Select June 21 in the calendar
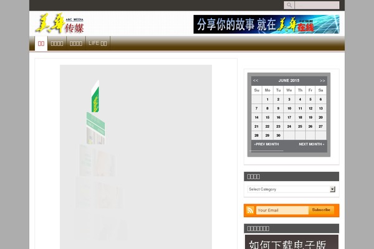This screenshot has height=249, width=374. coord(257,126)
